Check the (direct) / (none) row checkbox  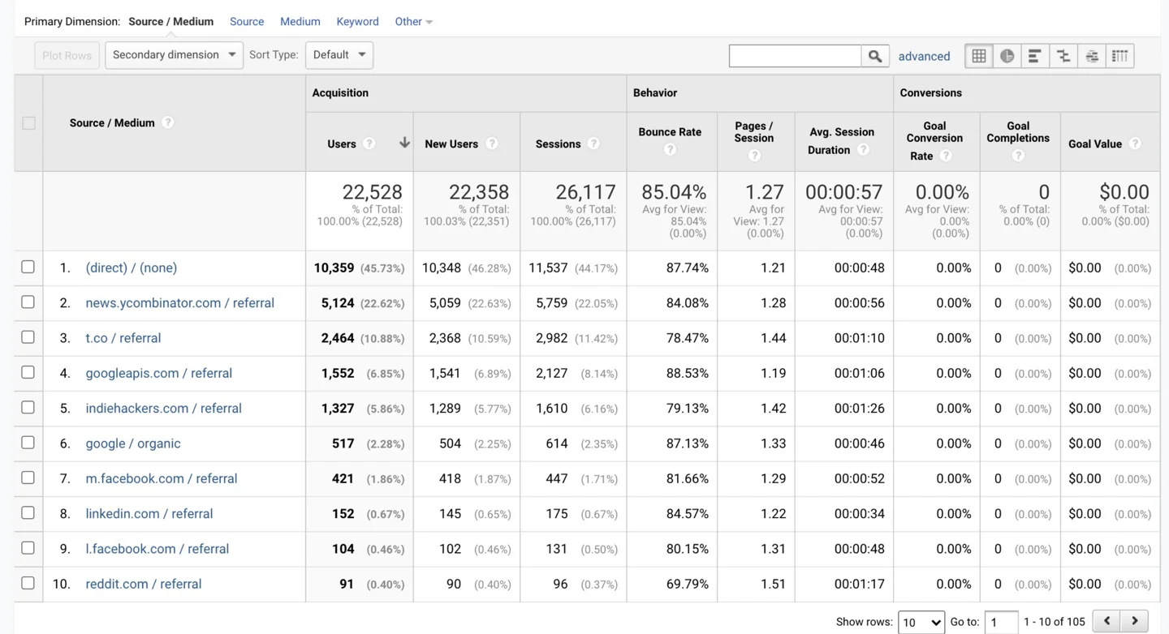(28, 267)
